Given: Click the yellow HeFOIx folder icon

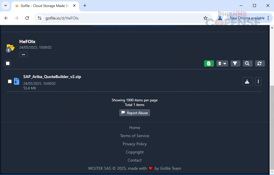Looking at the screenshot, I should tap(10, 47).
